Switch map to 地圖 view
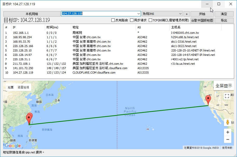 click(11, 87)
